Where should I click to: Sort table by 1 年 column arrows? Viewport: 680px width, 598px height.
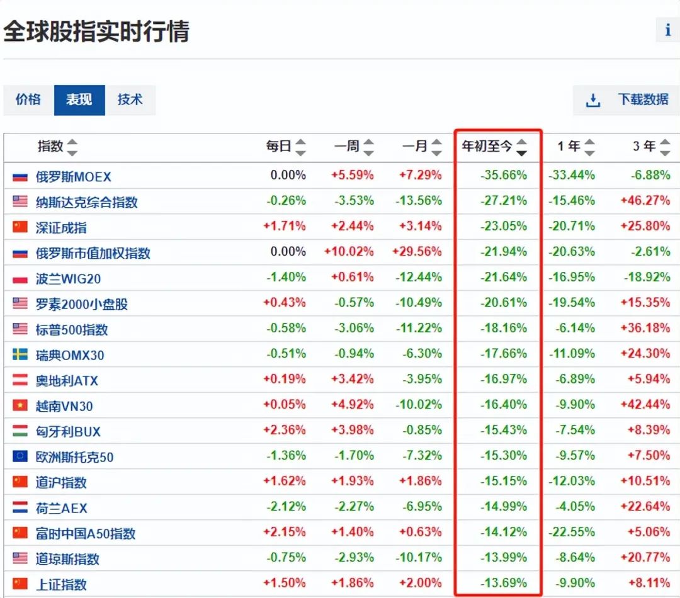coord(589,147)
